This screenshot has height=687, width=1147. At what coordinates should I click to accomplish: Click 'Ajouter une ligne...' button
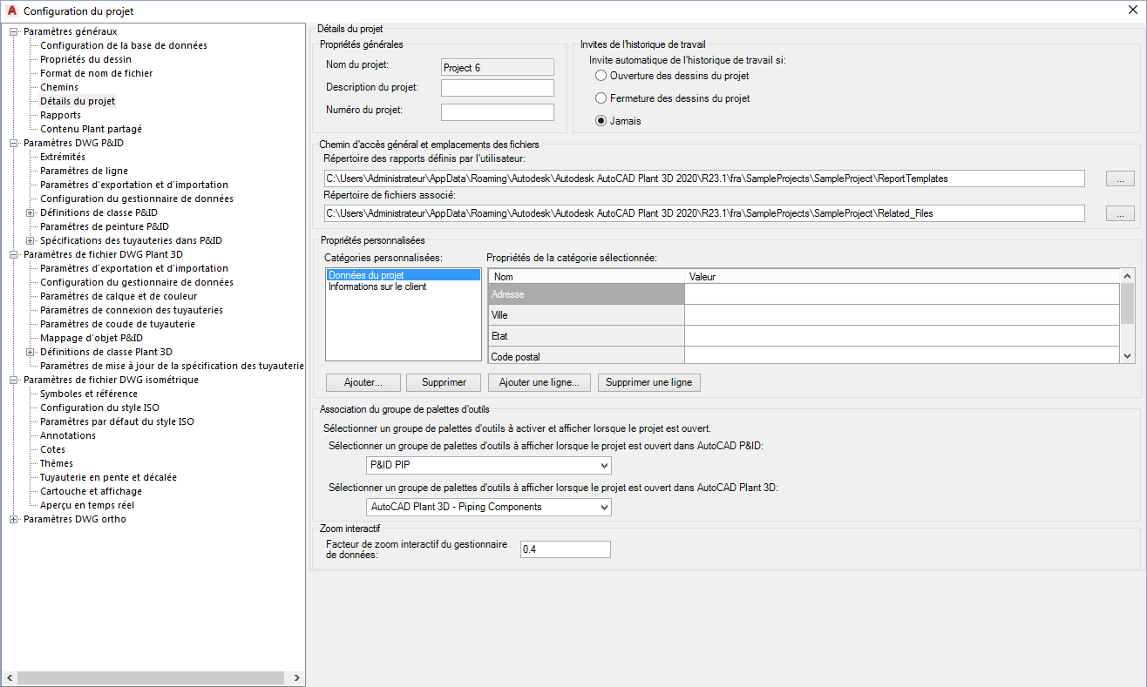click(x=540, y=382)
